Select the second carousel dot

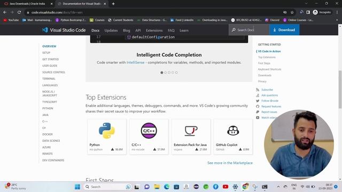(165, 73)
